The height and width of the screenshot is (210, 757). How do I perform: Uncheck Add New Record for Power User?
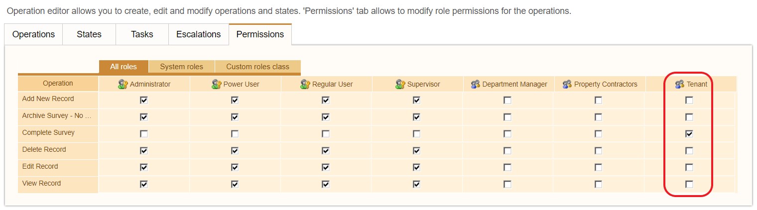[235, 100]
